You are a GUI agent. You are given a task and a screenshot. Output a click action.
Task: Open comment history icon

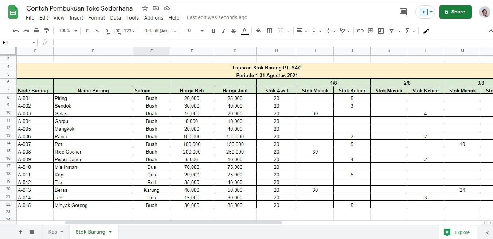tap(403, 12)
